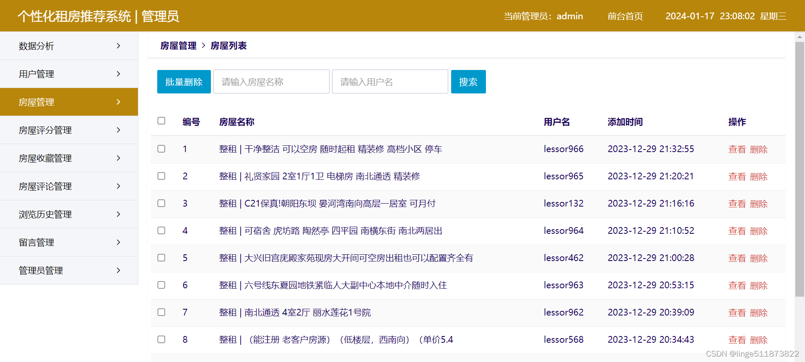Click the 添加时间 column header
Viewport: 805px width, 362px height.
click(625, 122)
